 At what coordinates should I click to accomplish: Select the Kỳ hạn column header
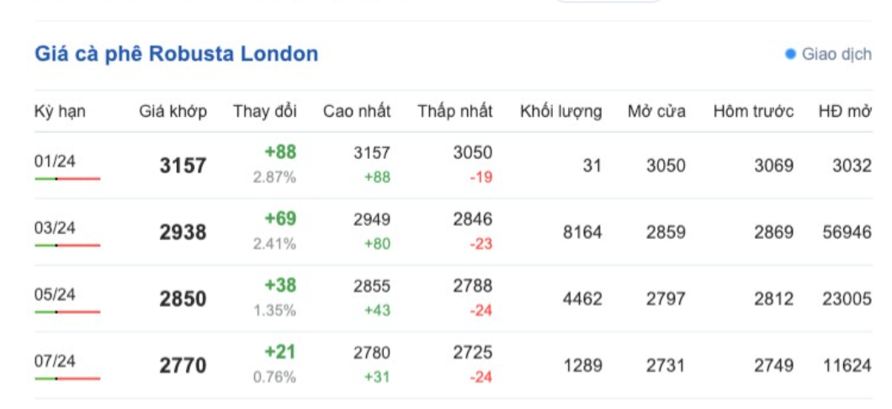60,111
